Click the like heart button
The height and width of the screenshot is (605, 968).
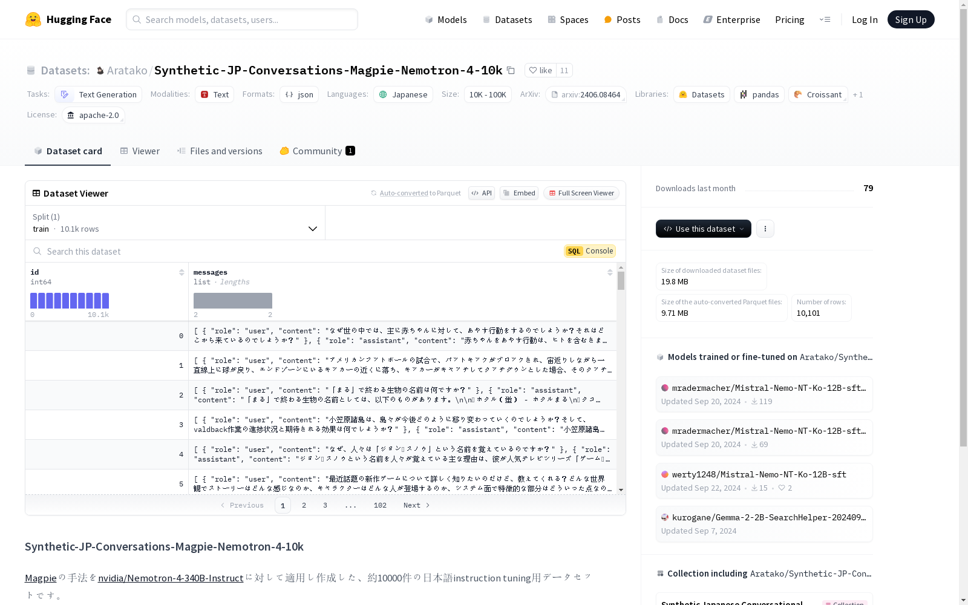point(540,70)
